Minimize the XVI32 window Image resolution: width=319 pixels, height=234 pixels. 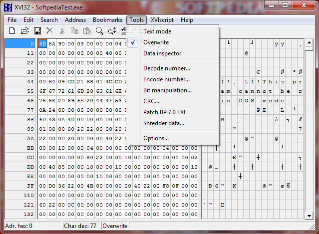[272, 5]
